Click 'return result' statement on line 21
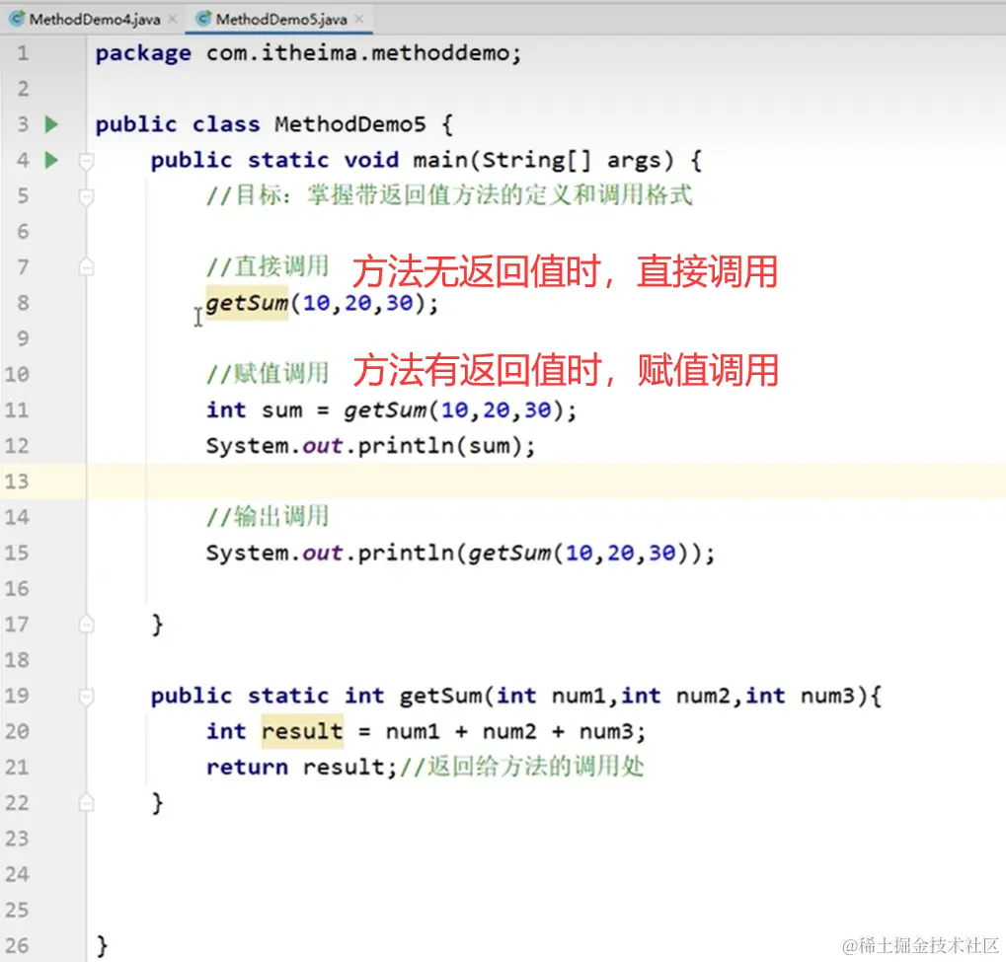1006x962 pixels. [302, 767]
